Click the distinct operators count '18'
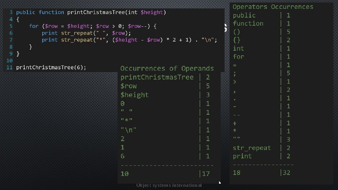This screenshot has height=190, width=338. click(237, 172)
